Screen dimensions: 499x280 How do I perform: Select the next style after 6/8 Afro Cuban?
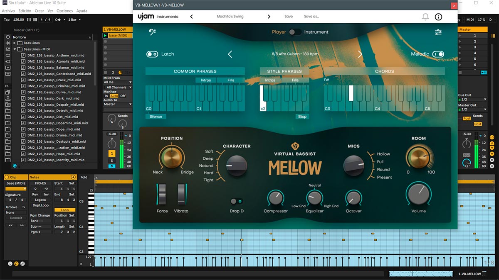pyautogui.click(x=360, y=54)
